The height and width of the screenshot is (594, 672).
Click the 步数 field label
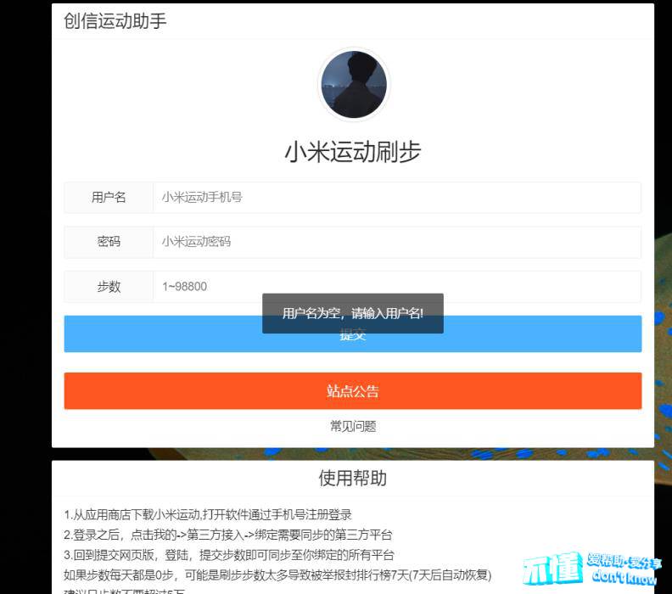(x=109, y=287)
